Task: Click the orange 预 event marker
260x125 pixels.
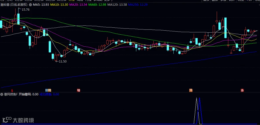Action: pos(191,90)
